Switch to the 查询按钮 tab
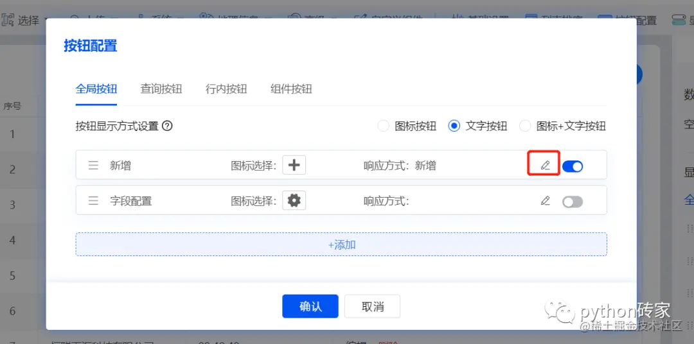Viewport: 694px width, 344px height. click(161, 89)
